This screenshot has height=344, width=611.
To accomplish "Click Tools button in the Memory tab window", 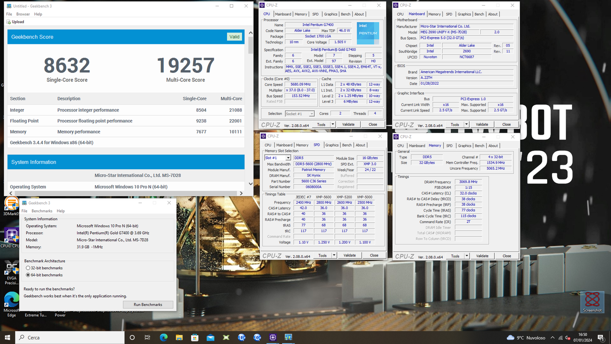I will coord(455,256).
